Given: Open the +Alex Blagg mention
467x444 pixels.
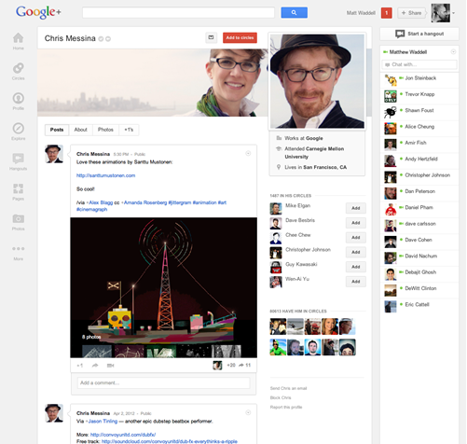Looking at the screenshot, I should (99, 202).
